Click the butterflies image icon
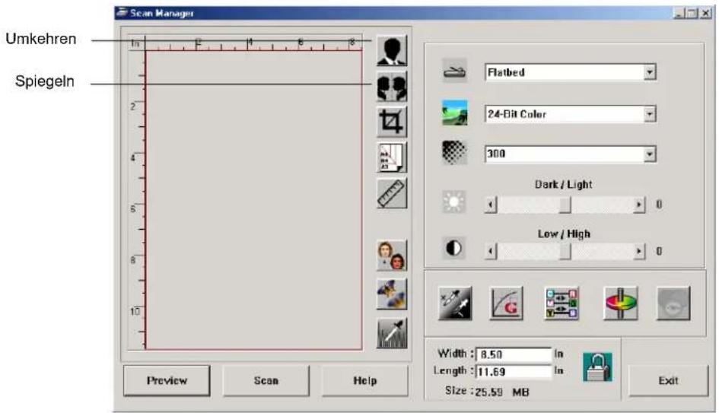 tap(392, 294)
